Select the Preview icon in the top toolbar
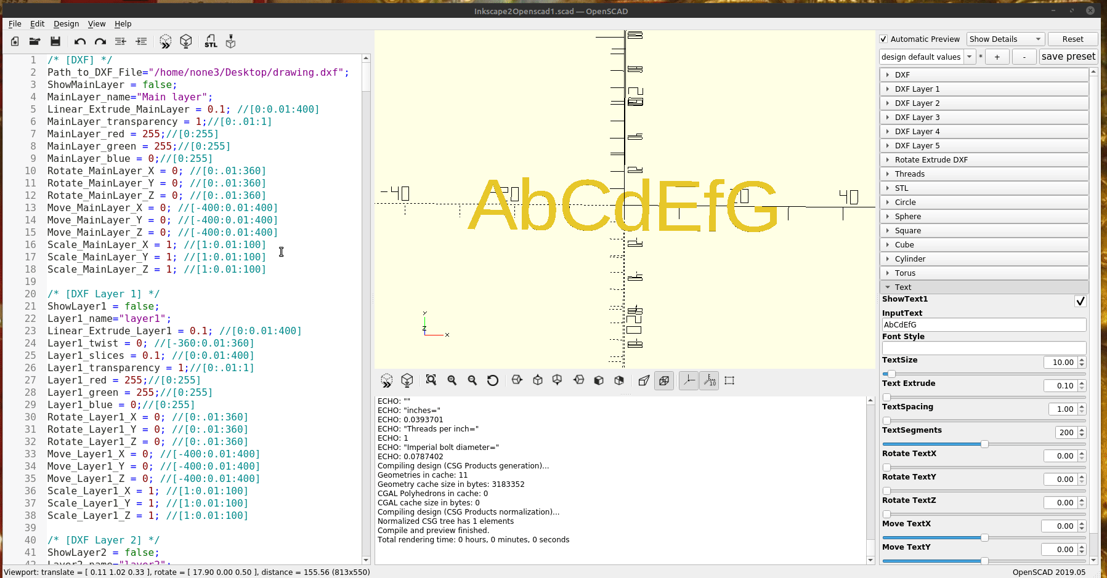 165,41
